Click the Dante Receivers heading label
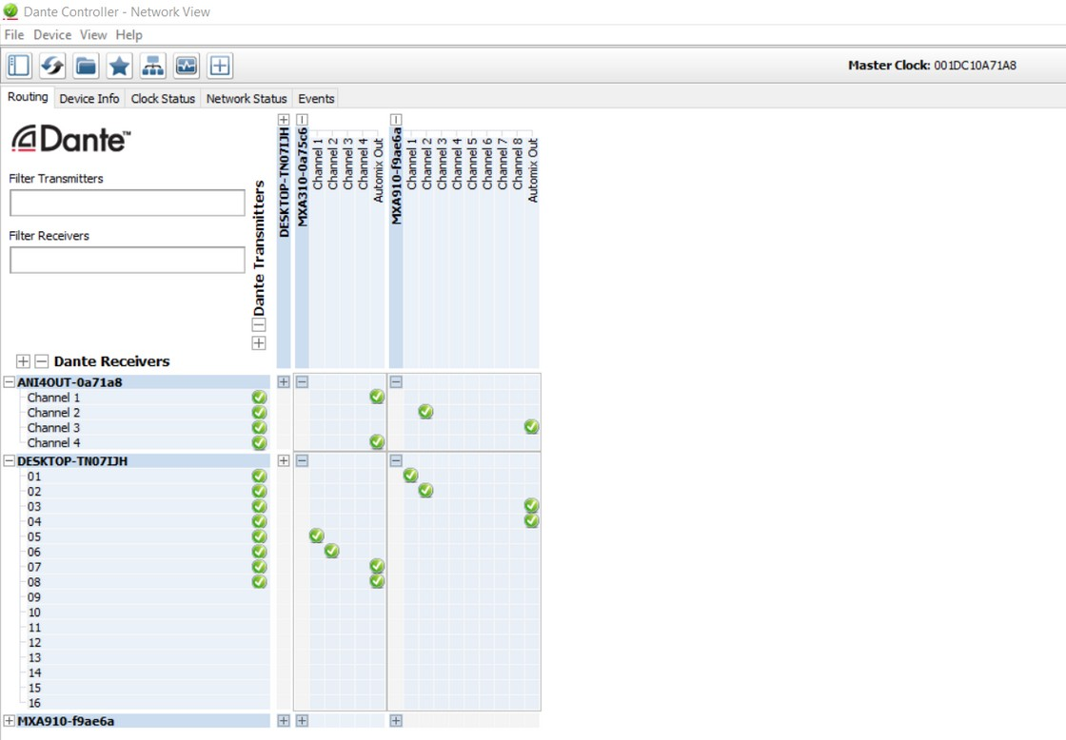 pyautogui.click(x=112, y=361)
